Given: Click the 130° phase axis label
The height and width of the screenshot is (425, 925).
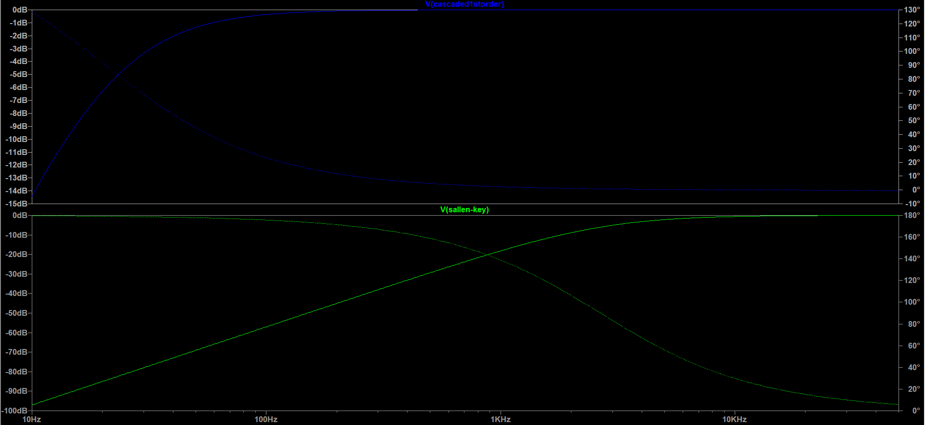Looking at the screenshot, I should coord(912,10).
